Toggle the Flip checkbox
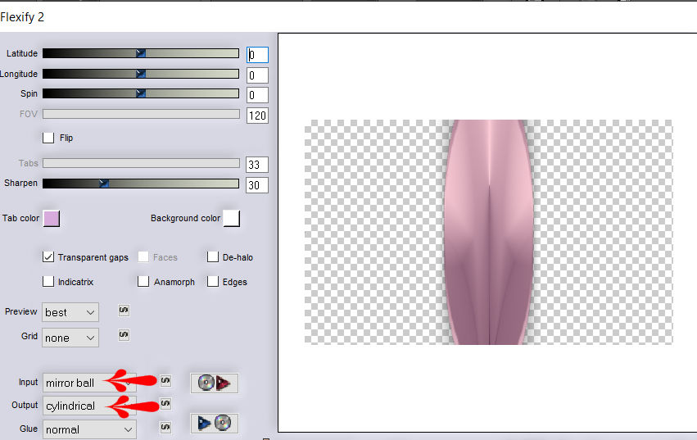Screen dimensions: 697x440 coord(48,138)
